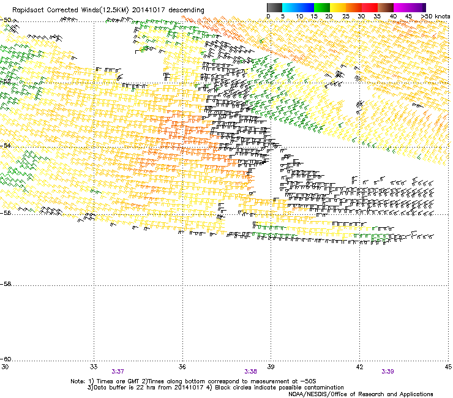This screenshot has width=453, height=398.
Task: Click the 45 longitude axis label
Action: click(448, 367)
